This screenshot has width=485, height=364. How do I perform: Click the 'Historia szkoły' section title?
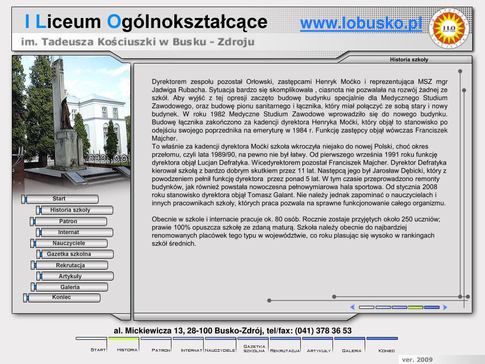coord(409,59)
